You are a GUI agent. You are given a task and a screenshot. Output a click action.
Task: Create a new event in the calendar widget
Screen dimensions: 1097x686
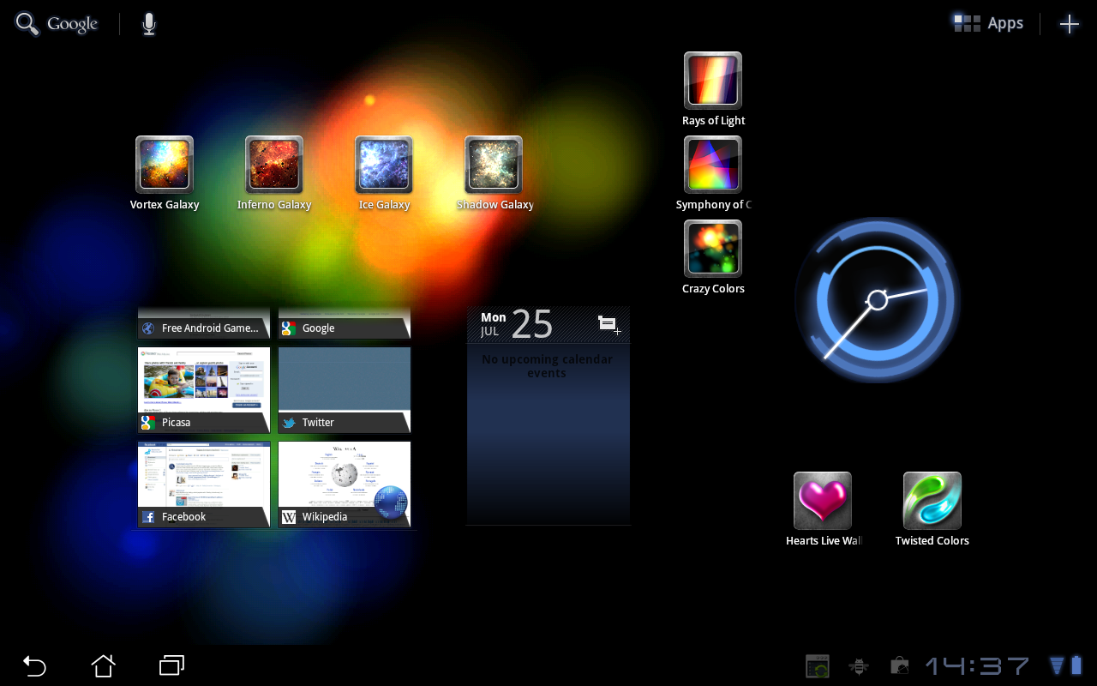(608, 325)
